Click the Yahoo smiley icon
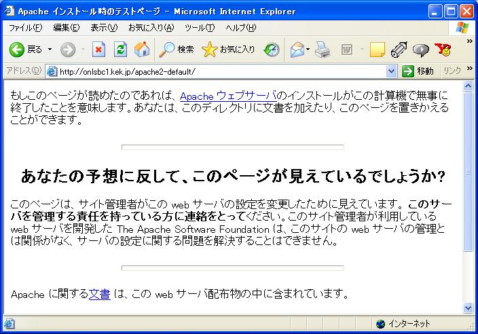This screenshot has width=478, height=334. click(443, 50)
